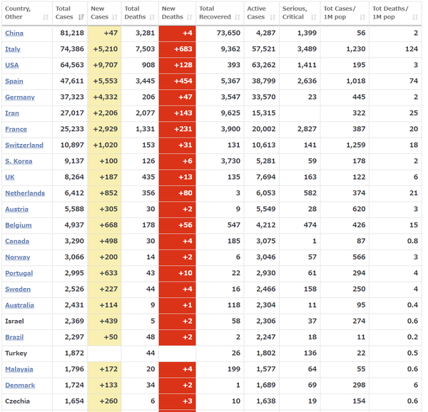The height and width of the screenshot is (412, 428).
Task: Click Serious, Critical sort icon
Action: coord(314,17)
